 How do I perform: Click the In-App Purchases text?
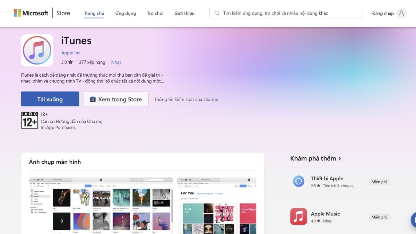[x=58, y=128]
